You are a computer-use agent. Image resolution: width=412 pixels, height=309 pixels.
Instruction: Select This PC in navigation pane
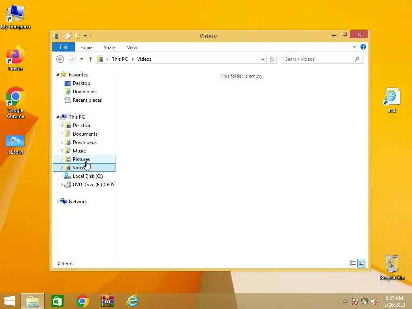click(77, 117)
